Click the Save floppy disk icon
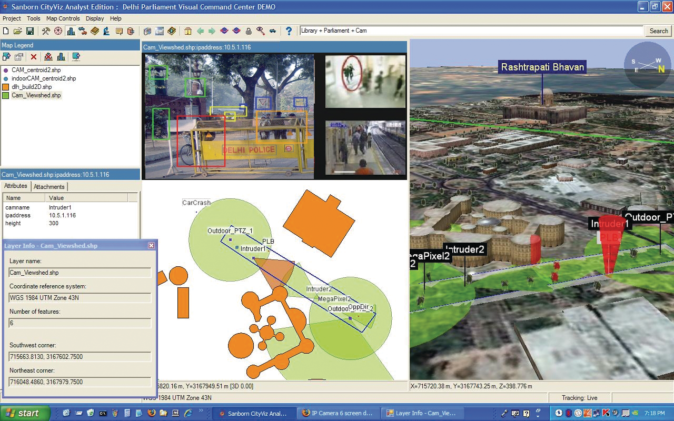Image resolution: width=674 pixels, height=421 pixels. pos(30,31)
